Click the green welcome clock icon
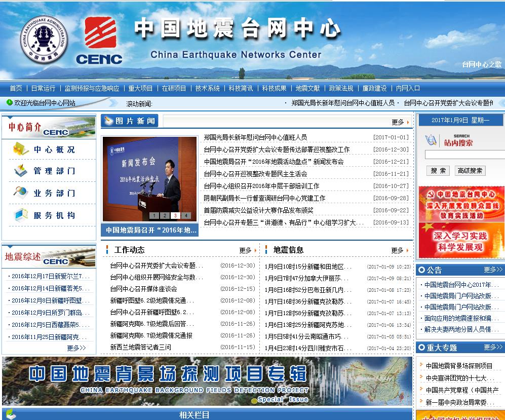This screenshot has width=505, height=420. (x=9, y=102)
